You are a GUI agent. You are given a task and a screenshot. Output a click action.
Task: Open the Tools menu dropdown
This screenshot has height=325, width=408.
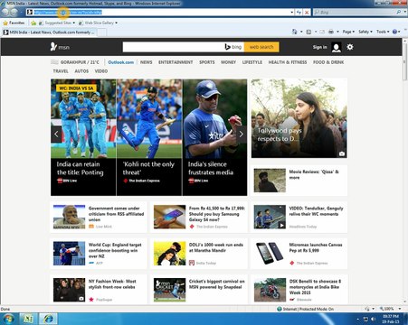pyautogui.click(x=383, y=32)
